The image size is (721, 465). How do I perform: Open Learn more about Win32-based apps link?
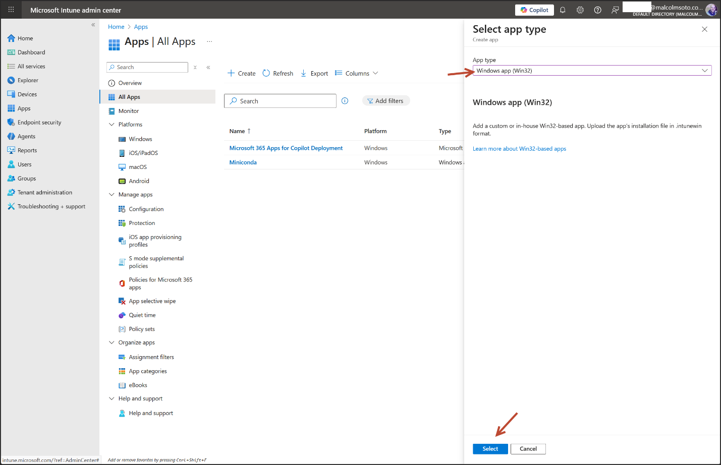519,149
